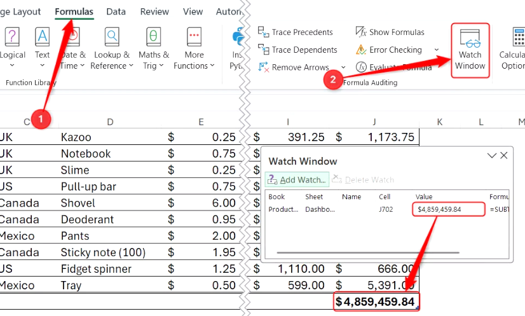Screen dimensions: 525x316
Task: Select column J header
Action: (x=374, y=122)
